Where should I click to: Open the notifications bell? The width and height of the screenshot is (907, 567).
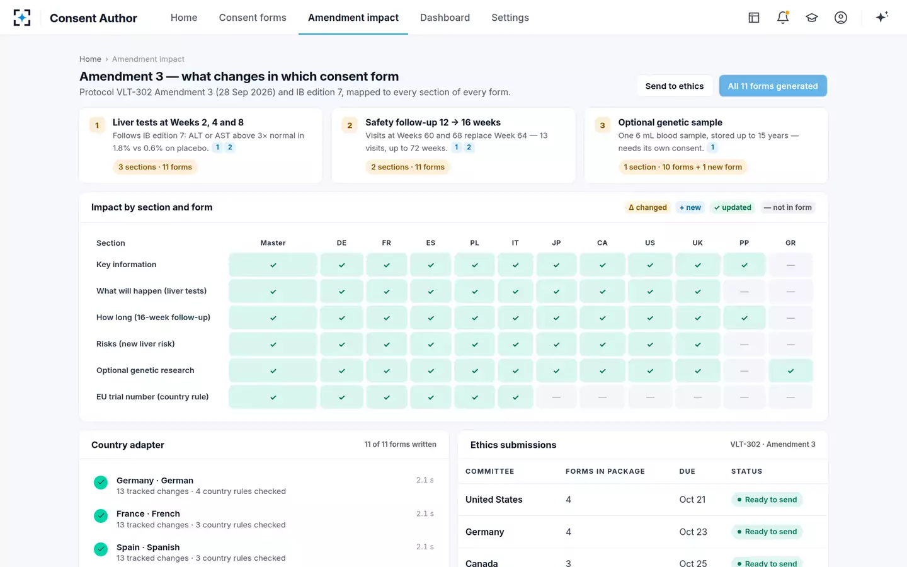click(x=783, y=18)
